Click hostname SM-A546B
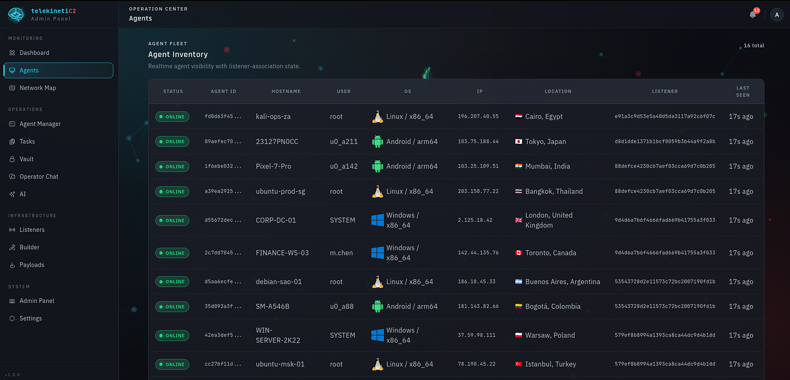Viewport: 790px width, 380px height. click(273, 307)
